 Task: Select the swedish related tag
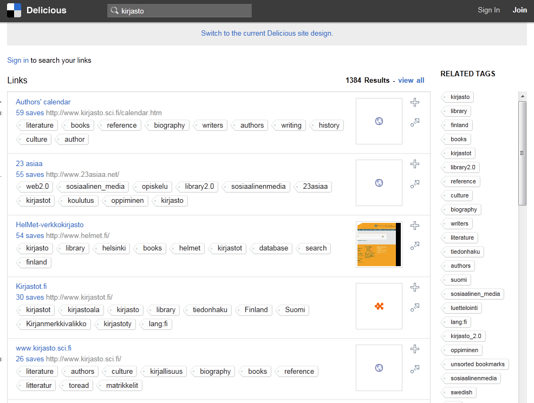[x=459, y=393]
